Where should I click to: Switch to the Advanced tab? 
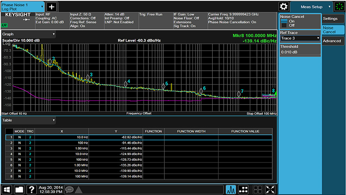tap(333, 41)
